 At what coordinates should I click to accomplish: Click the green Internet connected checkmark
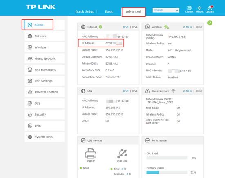click(100, 27)
